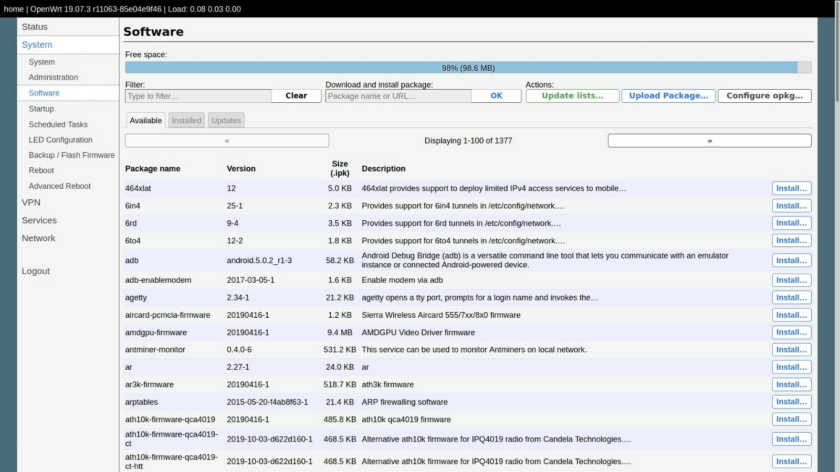Click the free space progress bar
Screen dimensions: 840x472
[468, 68]
